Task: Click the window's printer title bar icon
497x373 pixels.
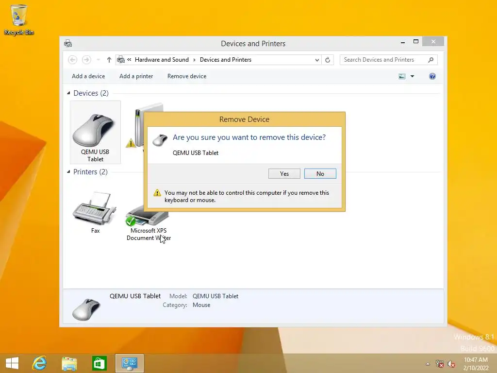Action: coord(68,43)
